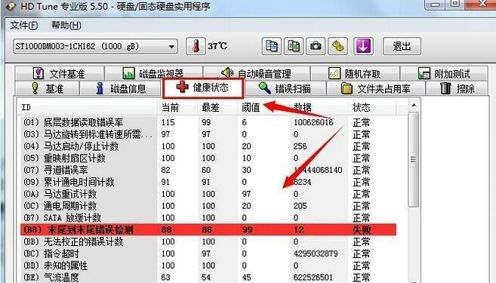Click the copy info to clipboard icon
This screenshot has height=283, width=496.
[x=272, y=46]
